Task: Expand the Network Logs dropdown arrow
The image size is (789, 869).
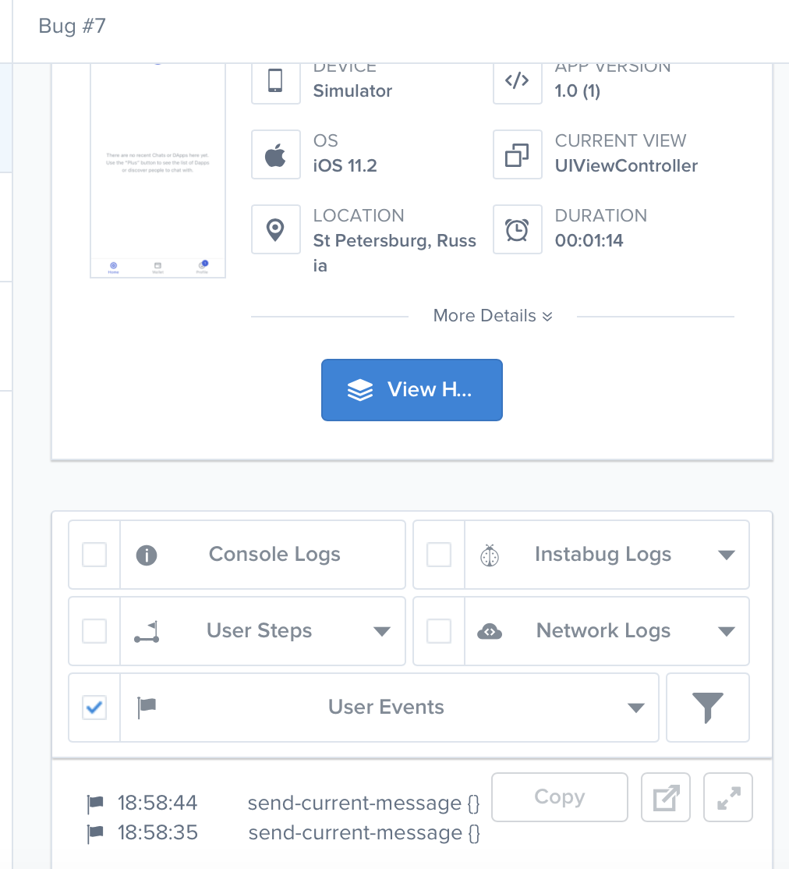Action: click(x=726, y=631)
